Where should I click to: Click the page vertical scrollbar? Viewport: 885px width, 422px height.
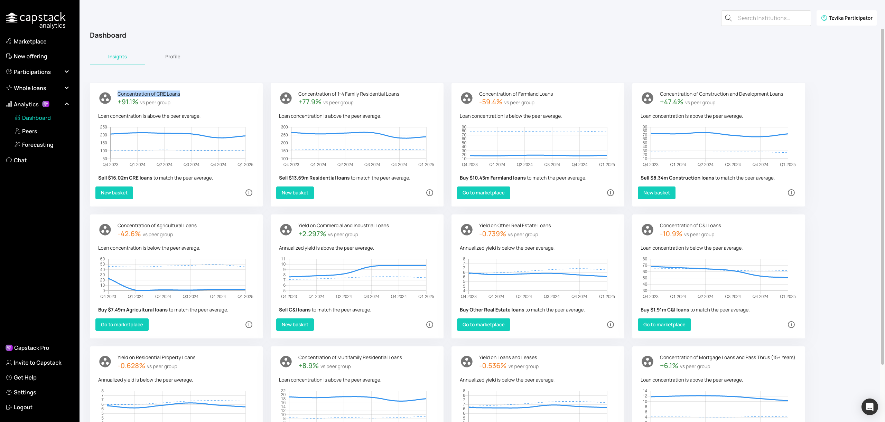click(x=882, y=197)
